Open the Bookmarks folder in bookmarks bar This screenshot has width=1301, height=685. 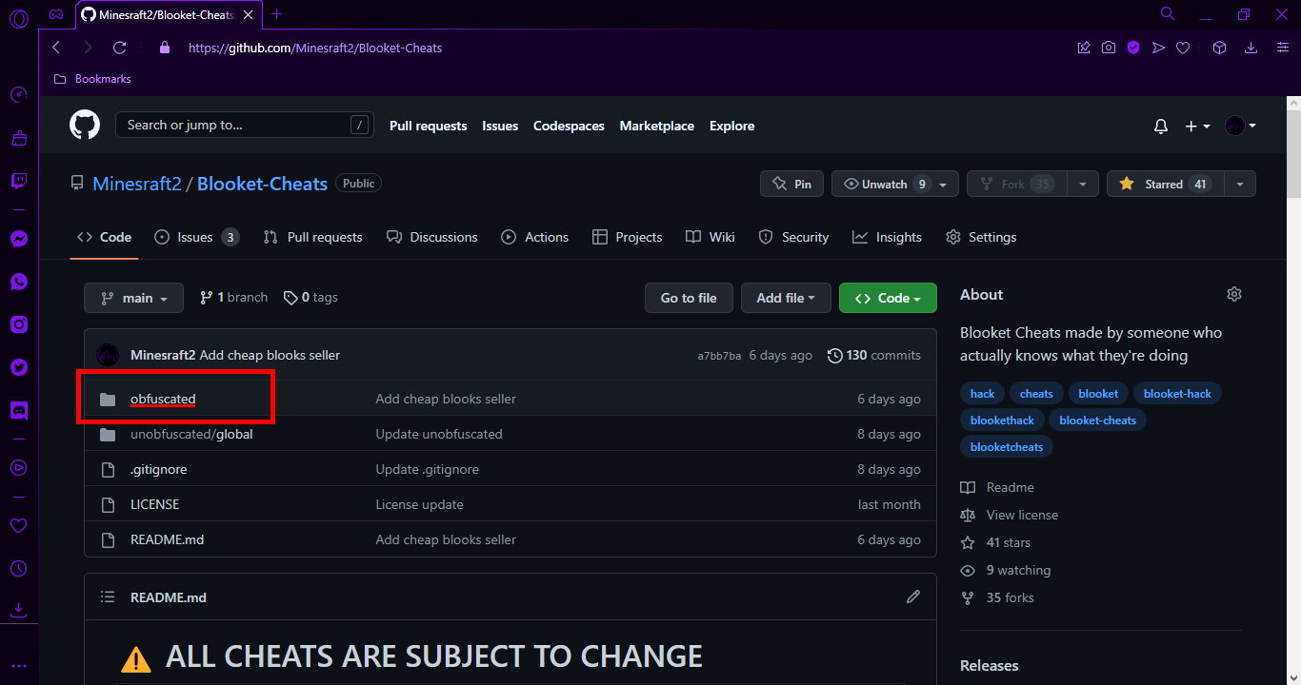coord(92,79)
